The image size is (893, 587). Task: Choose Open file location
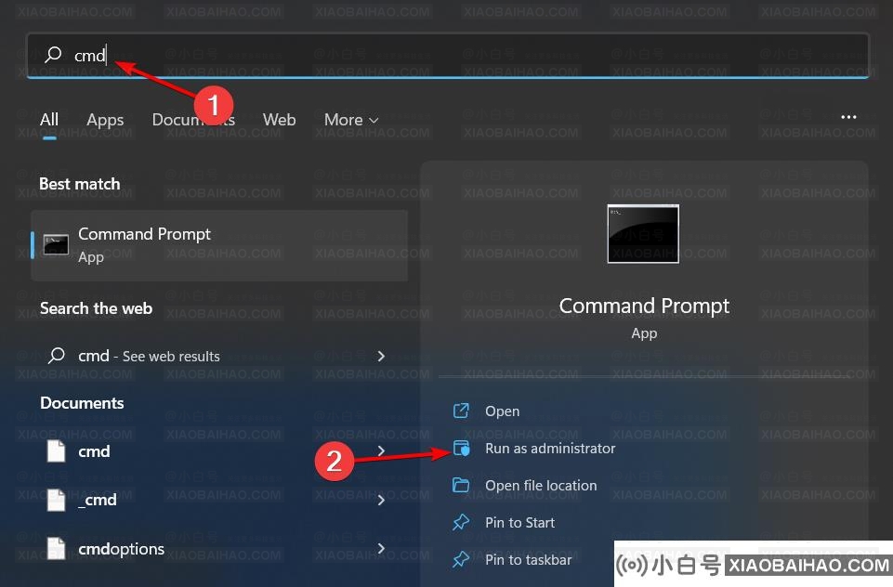[x=541, y=485]
